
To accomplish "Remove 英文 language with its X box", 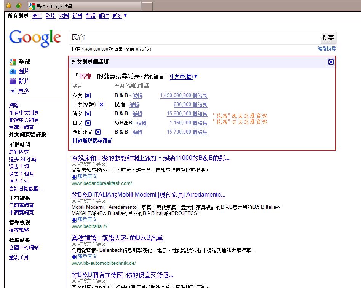I will [88, 95].
